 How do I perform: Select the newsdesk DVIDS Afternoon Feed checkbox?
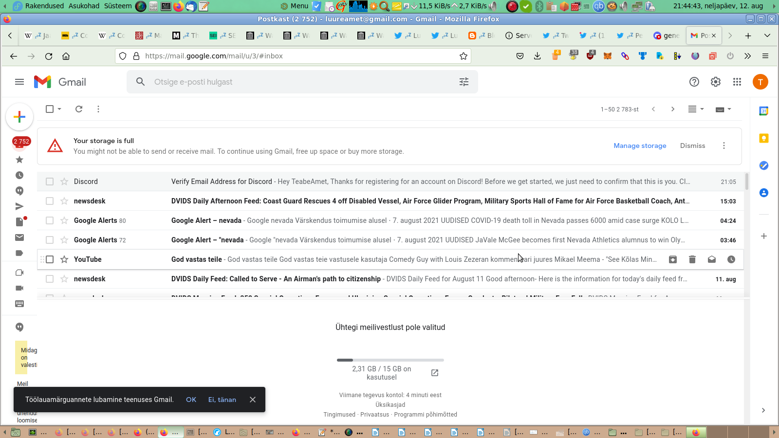[x=50, y=201]
